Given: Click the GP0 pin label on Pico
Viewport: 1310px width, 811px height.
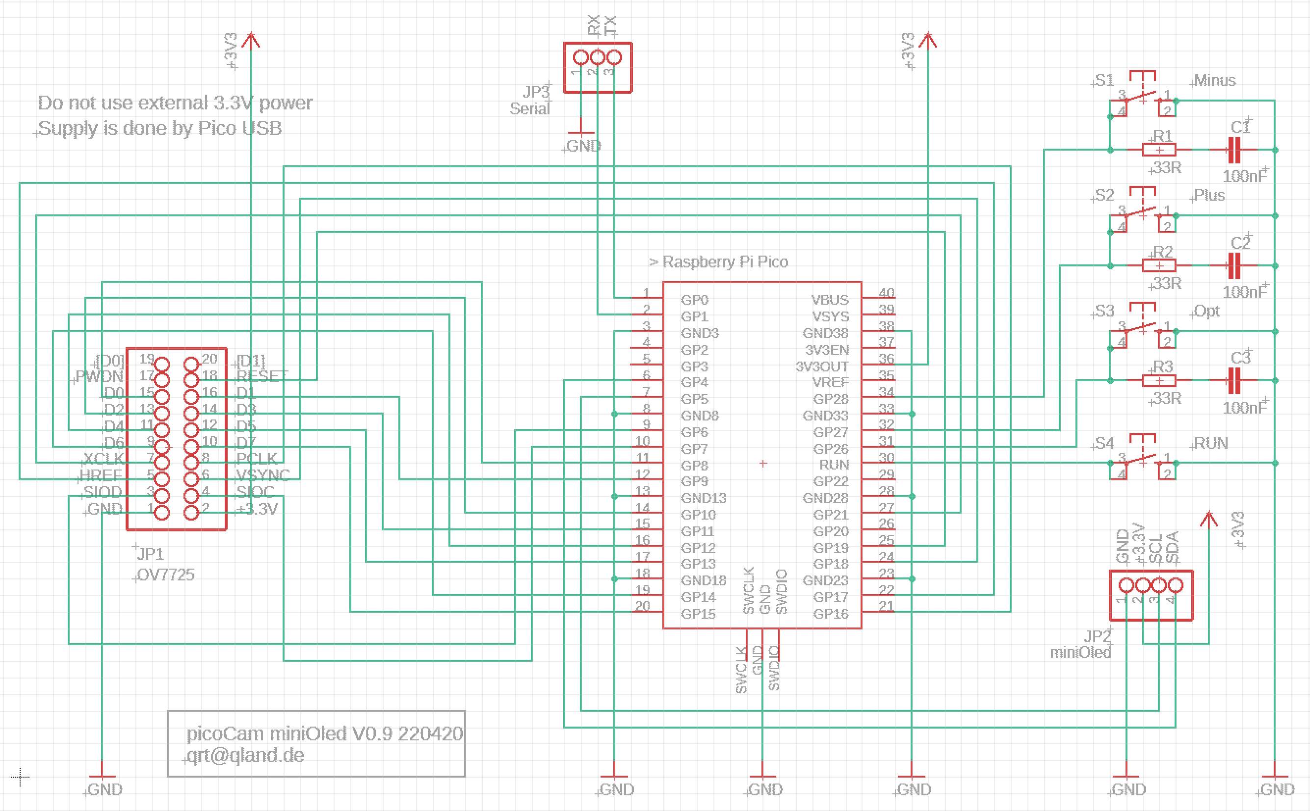Looking at the screenshot, I should click(694, 300).
